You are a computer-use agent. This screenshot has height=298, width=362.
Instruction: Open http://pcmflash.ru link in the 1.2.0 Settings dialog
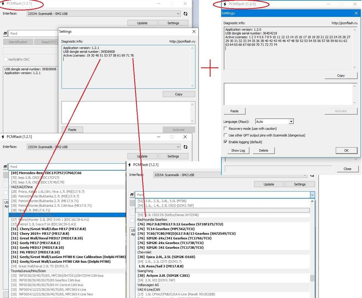point(344,23)
